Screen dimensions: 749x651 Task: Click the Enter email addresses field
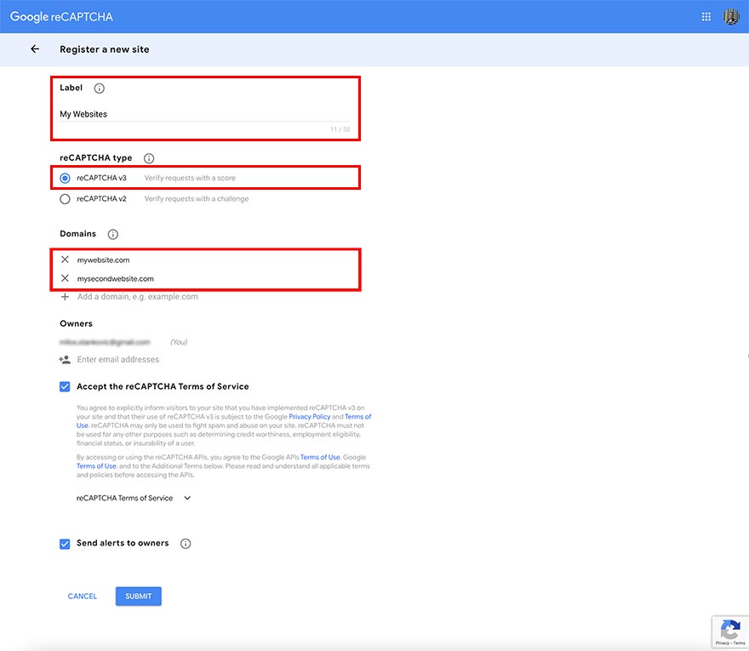coord(118,359)
